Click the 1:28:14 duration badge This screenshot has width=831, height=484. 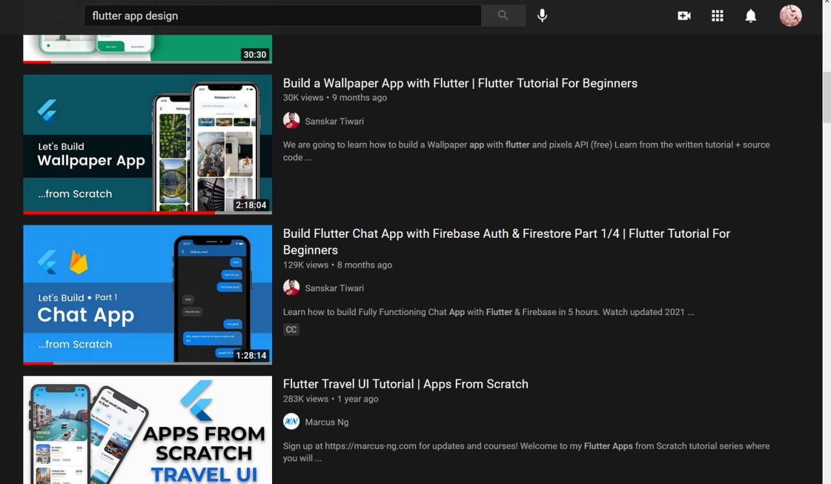tap(251, 355)
